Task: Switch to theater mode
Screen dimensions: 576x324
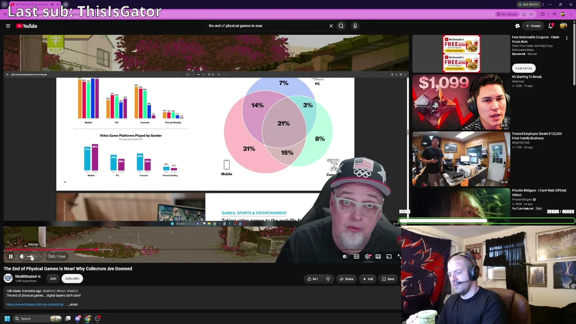Action: click(378, 256)
